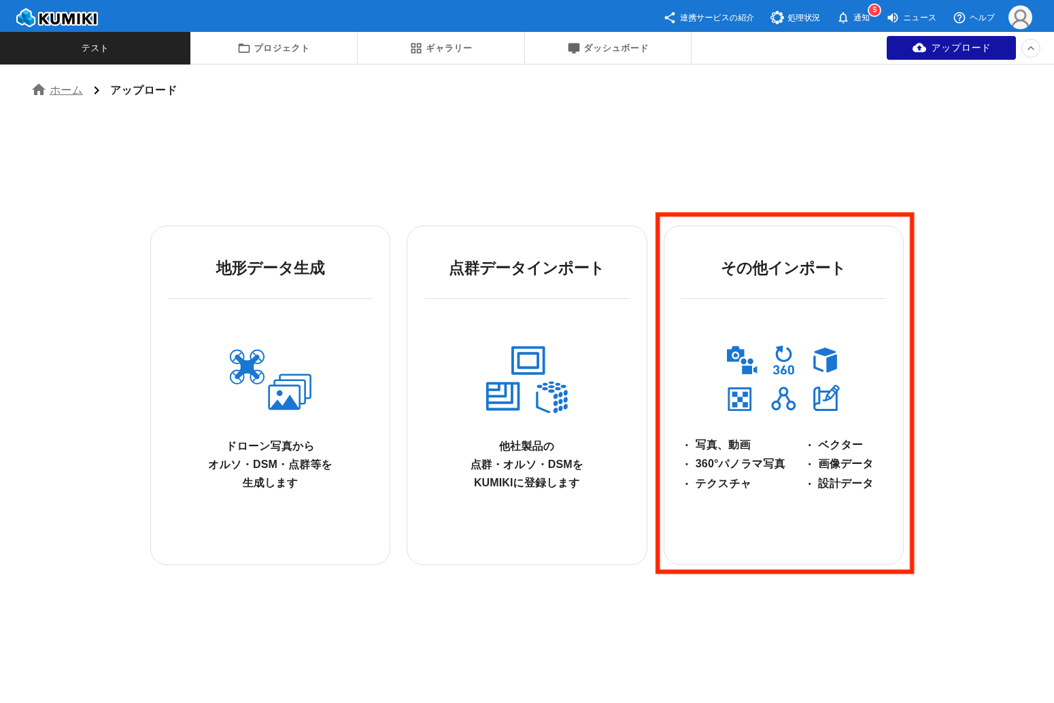The width and height of the screenshot is (1054, 703).
Task: Select the 地形データ生成 card title
Action: [270, 268]
